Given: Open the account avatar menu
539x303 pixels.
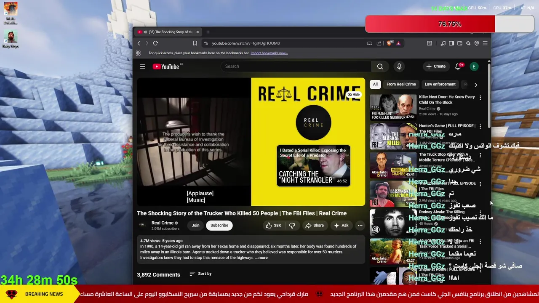Looking at the screenshot, I should click(474, 66).
